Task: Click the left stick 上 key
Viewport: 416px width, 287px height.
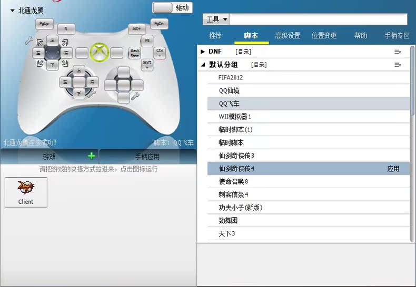Action: point(52,40)
